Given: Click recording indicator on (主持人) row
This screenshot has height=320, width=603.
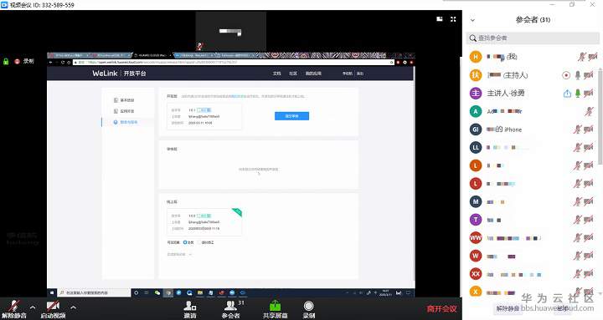Looking at the screenshot, I should 565,75.
